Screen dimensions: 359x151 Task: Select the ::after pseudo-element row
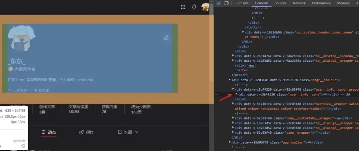point(241,70)
